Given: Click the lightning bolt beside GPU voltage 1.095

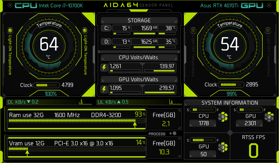Looking at the screenshot, I should coord(104,89).
